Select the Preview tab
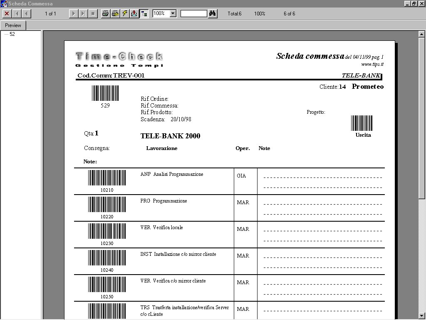 click(x=13, y=25)
